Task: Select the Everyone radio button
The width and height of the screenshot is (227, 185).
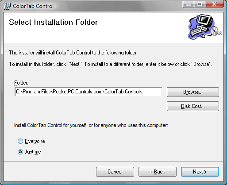Action: (x=20, y=141)
